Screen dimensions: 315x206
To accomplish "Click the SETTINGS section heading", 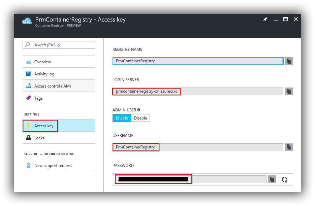I will pos(32,114).
